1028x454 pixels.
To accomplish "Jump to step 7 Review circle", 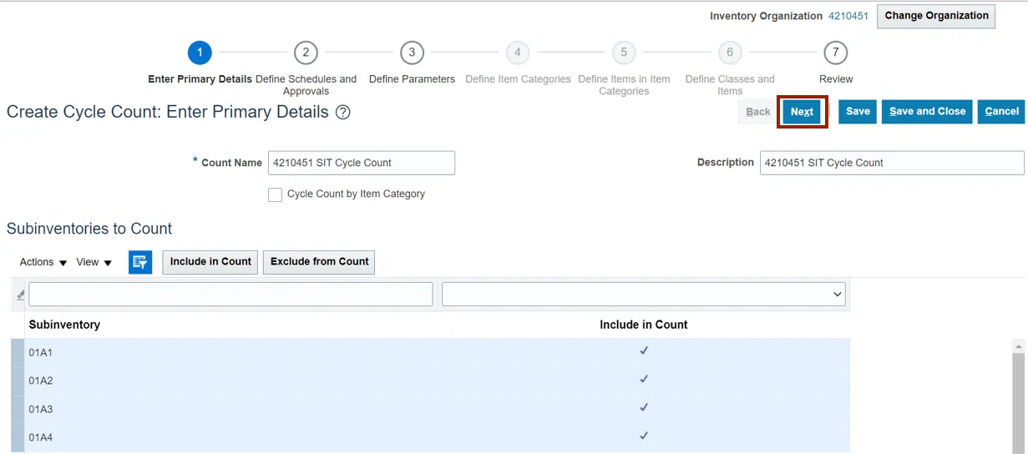I will [835, 53].
